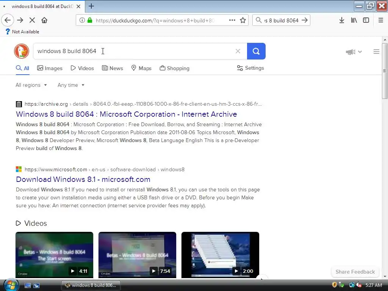Bookmark this page with the star
This screenshot has height=291, width=388.
[243, 20]
